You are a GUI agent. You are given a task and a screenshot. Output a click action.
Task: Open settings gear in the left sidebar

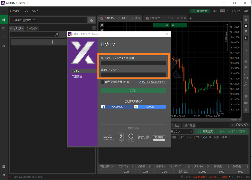4,175
